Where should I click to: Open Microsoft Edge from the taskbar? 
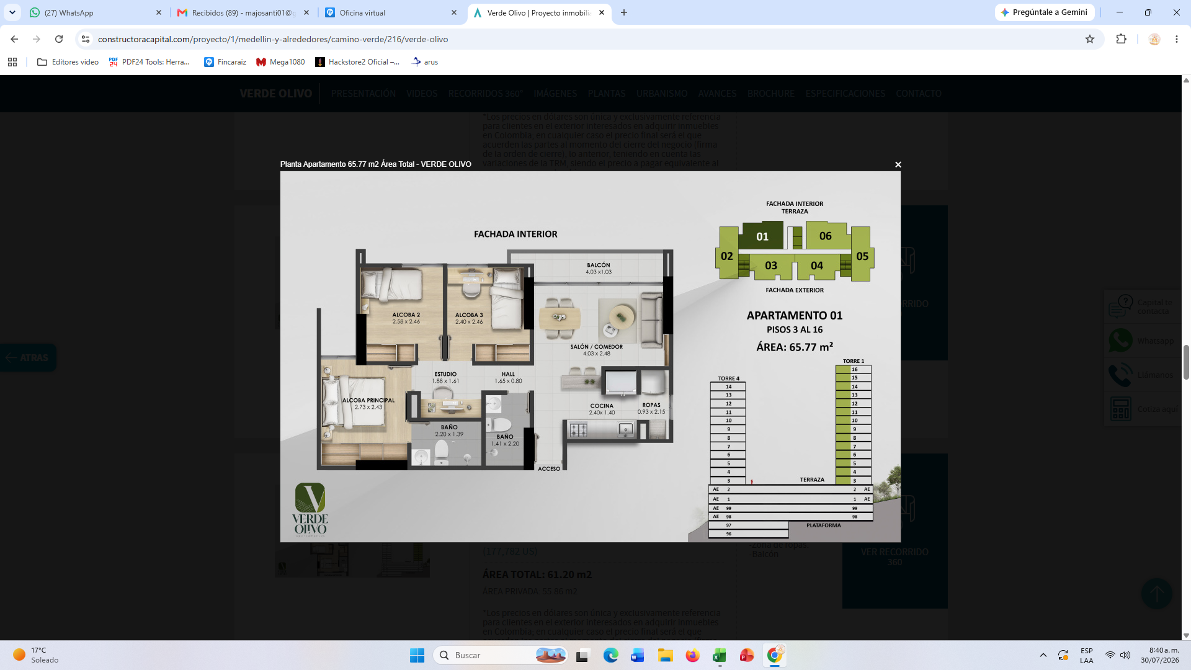click(610, 655)
